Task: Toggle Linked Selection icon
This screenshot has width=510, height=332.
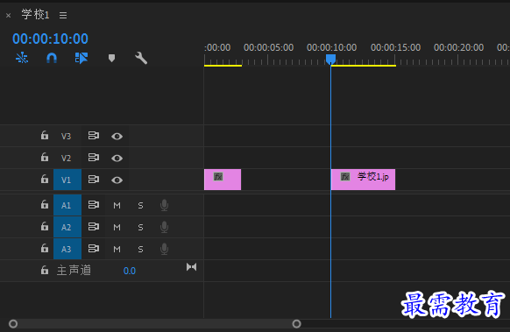Action: click(x=81, y=58)
